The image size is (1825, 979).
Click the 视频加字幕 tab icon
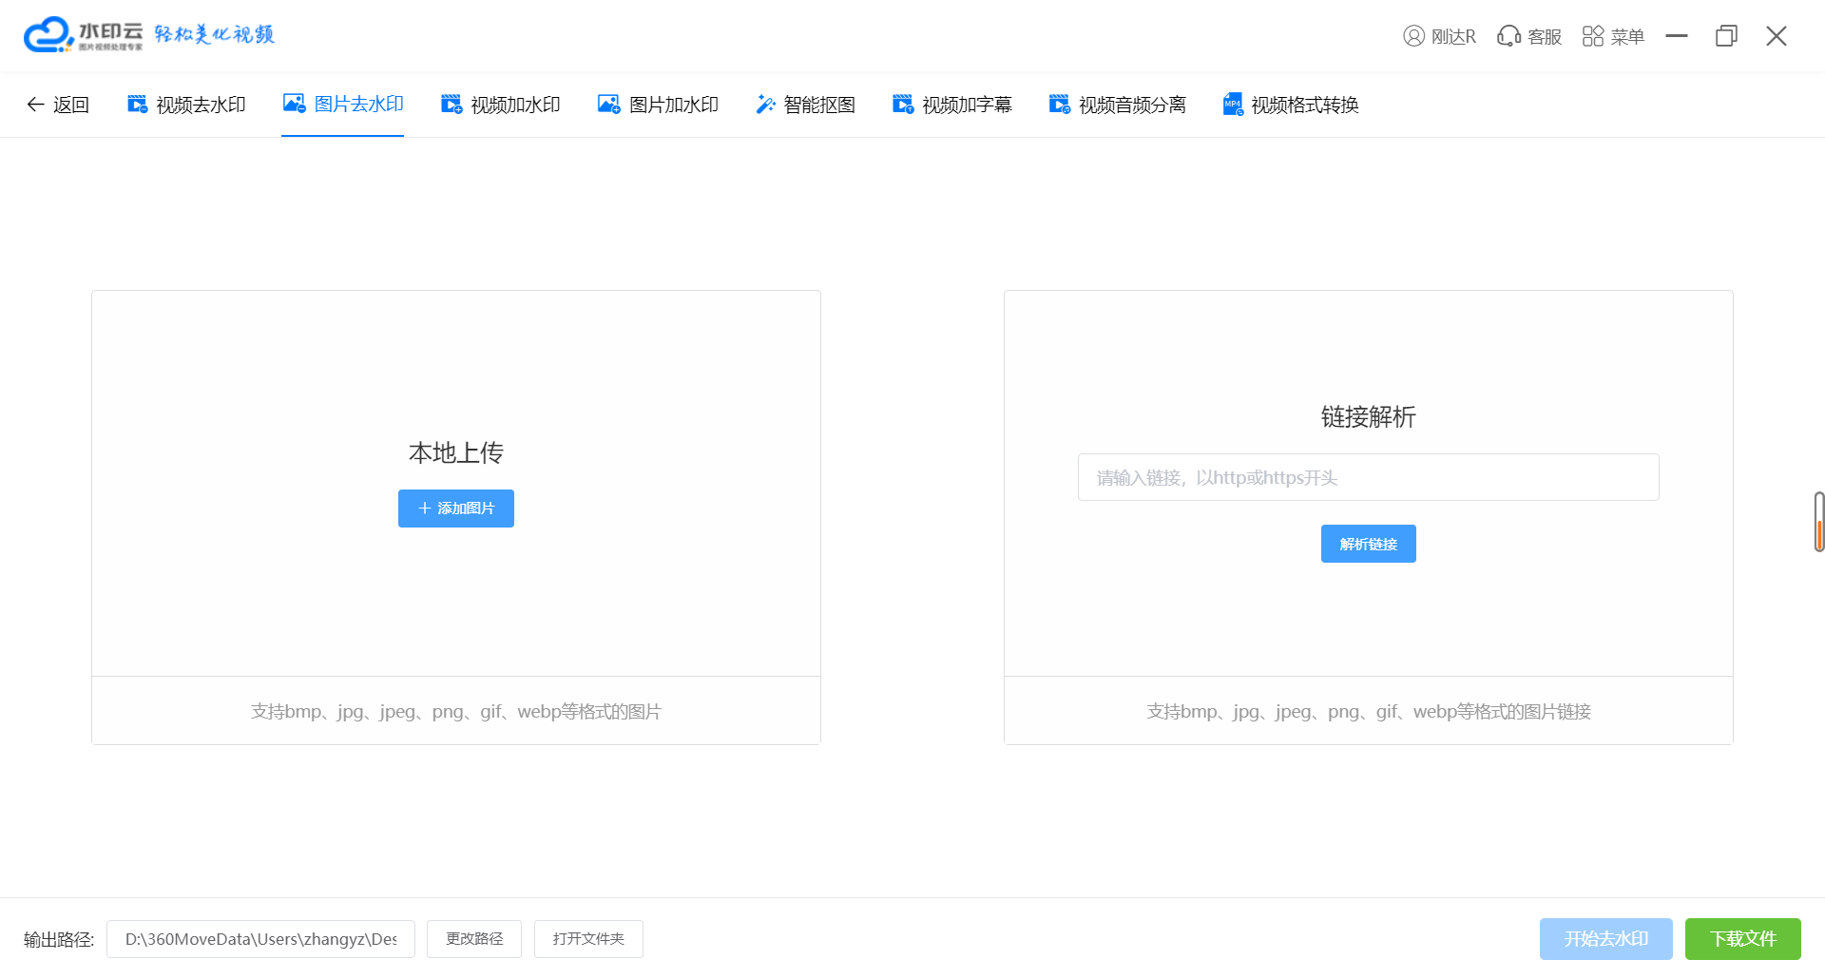tap(903, 105)
